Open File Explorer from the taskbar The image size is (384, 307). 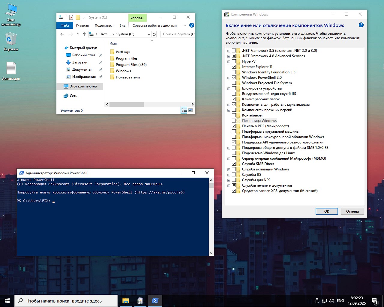pos(125,301)
